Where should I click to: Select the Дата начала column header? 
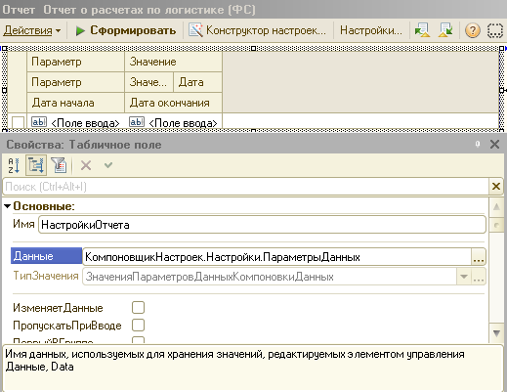(75, 103)
